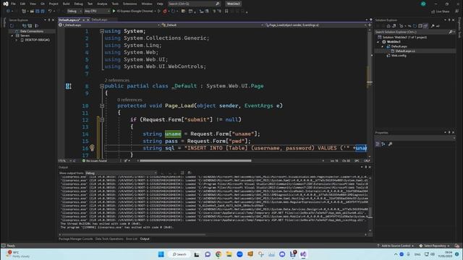Viewport: 463px width, 260px height.
Task: Close the Default.aspx.cs tab
Action: 88,19
